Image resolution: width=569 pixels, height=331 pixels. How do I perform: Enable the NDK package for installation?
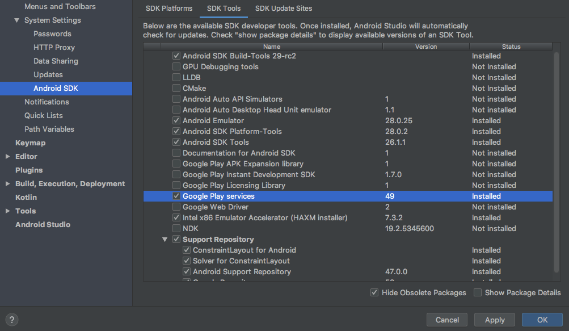tap(176, 228)
